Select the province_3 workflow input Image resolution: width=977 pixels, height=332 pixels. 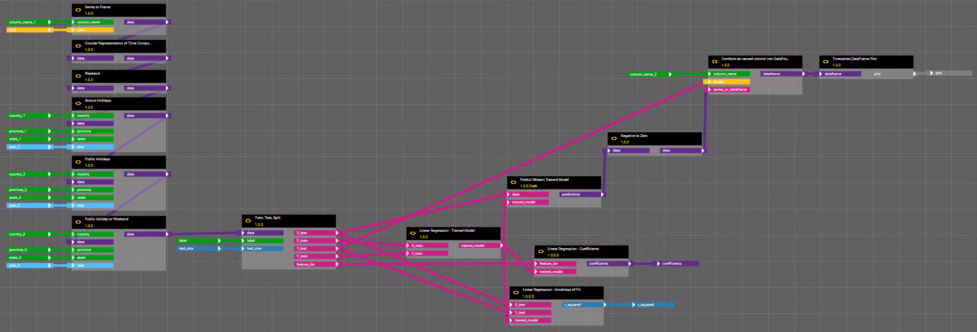click(x=29, y=250)
